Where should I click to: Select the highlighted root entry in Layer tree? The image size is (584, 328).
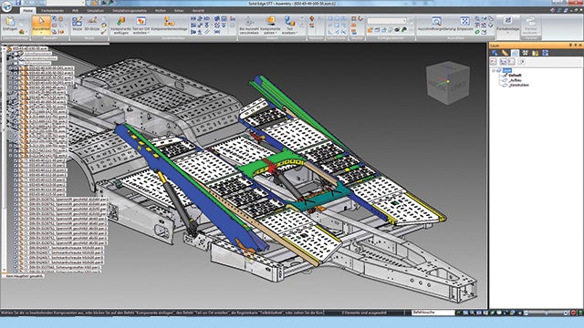pyautogui.click(x=507, y=70)
